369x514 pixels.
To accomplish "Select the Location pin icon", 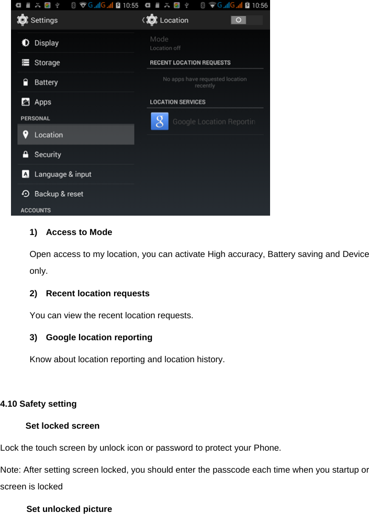I will pos(25,135).
